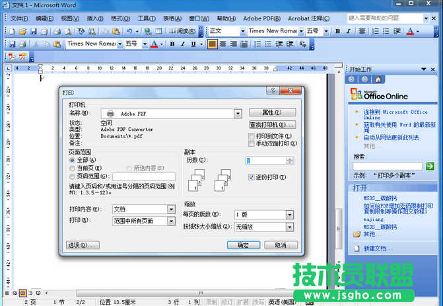Open the 每页的版数 dropdown
443x306 pixels.
coord(290,215)
